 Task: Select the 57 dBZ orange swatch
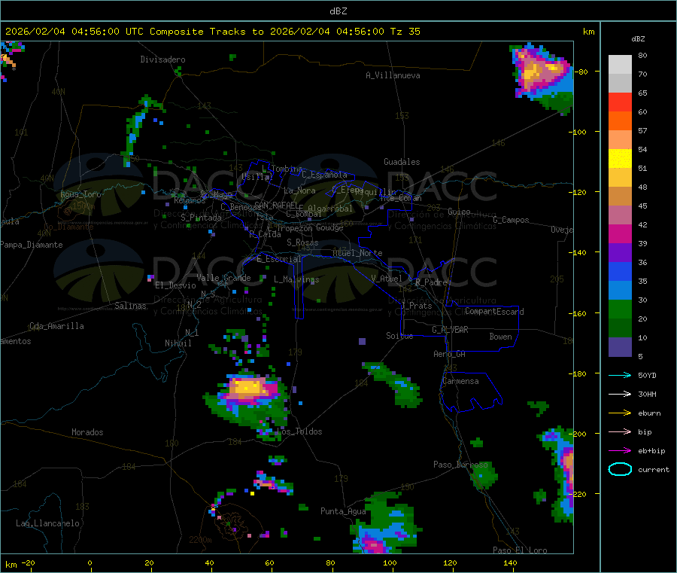(620, 120)
